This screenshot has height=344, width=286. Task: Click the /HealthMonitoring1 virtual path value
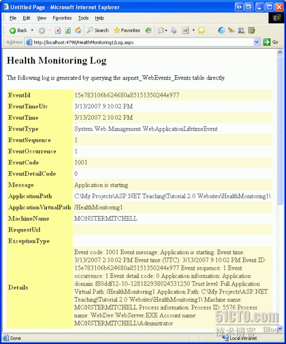point(98,207)
